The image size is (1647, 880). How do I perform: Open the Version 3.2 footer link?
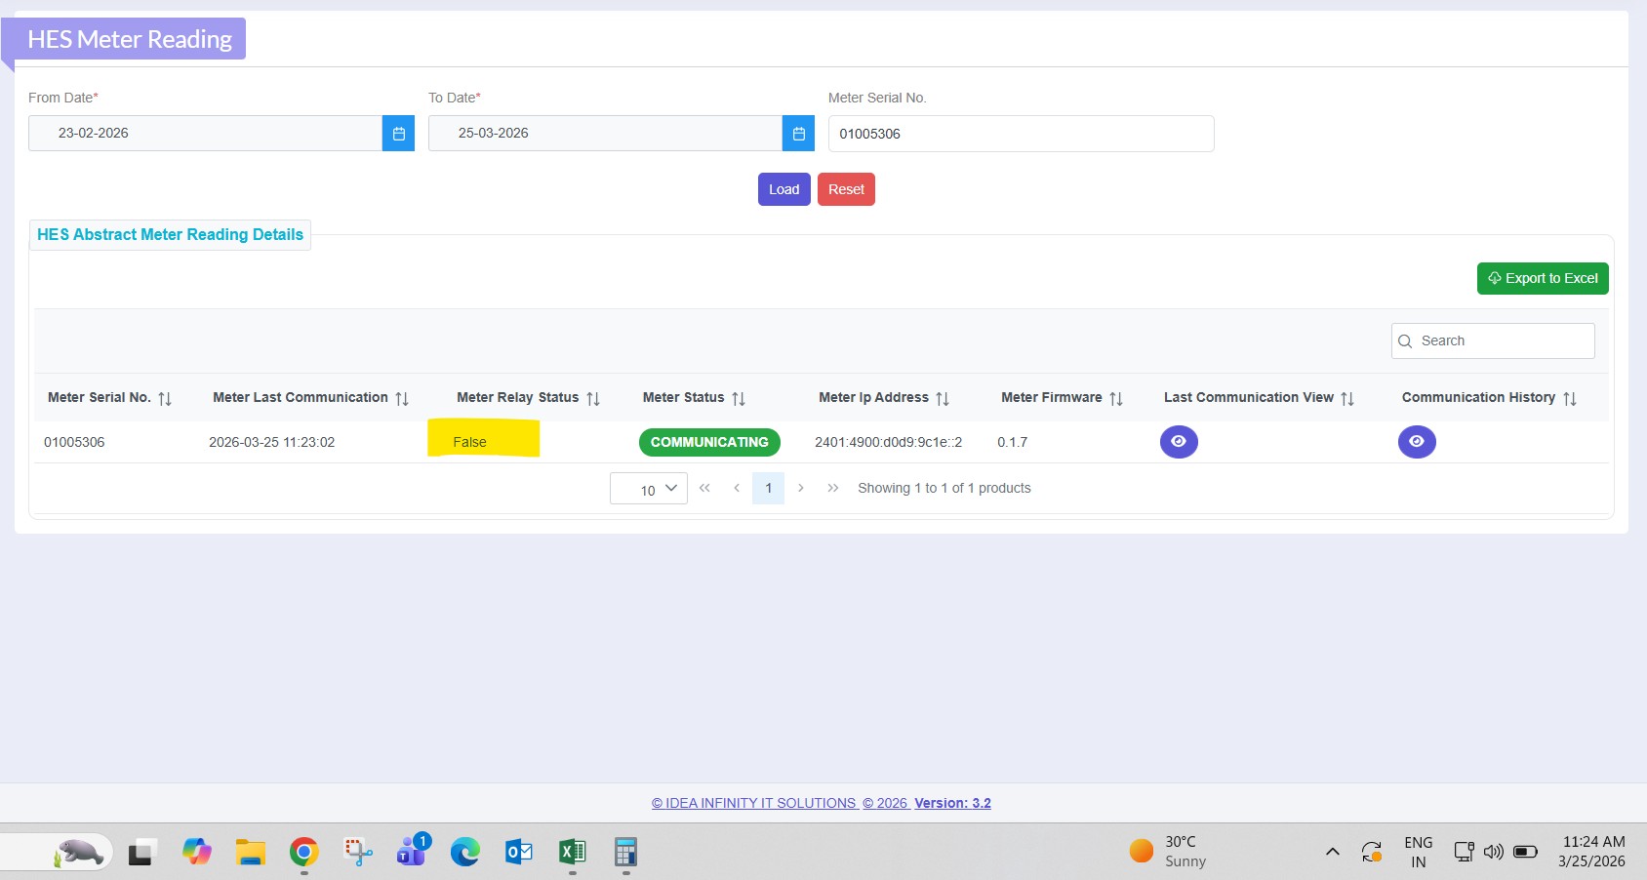[952, 803]
